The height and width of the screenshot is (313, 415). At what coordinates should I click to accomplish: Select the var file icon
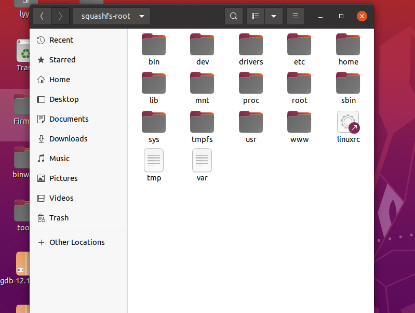[x=202, y=160]
